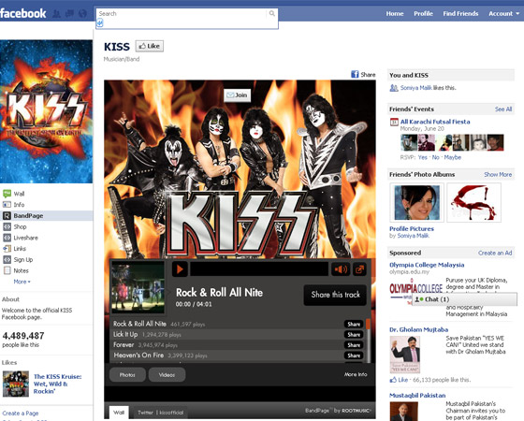Click the Wall icon in the sidebar
Image resolution: width=524 pixels, height=421 pixels.
pyautogui.click(x=7, y=194)
